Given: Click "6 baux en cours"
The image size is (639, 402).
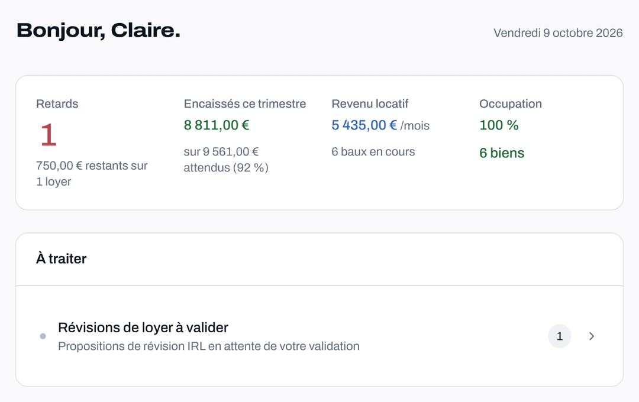Looking at the screenshot, I should (x=373, y=151).
